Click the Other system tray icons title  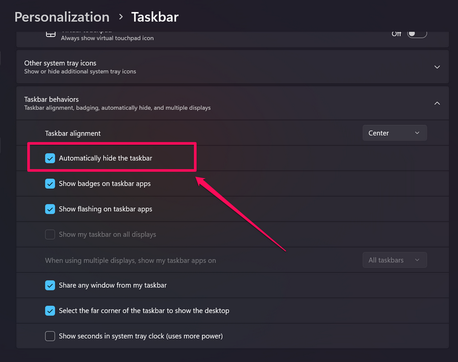(60, 63)
